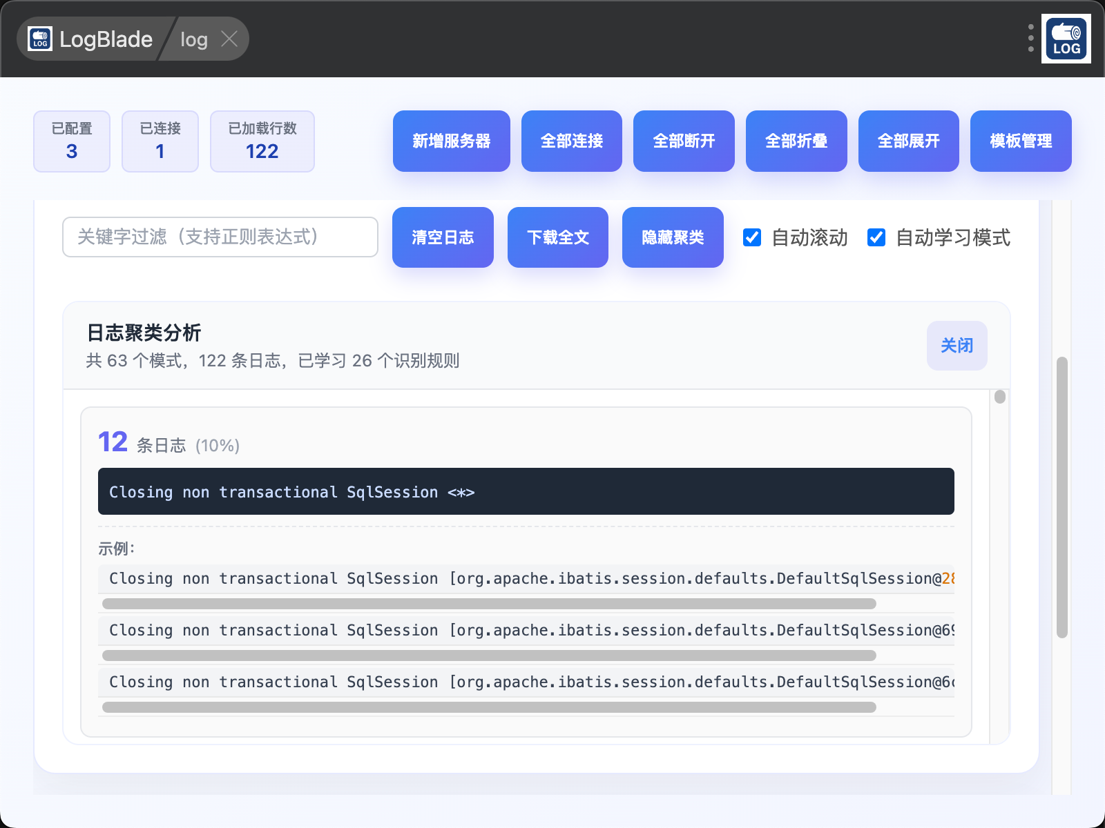Expand all panels using 全部展开
The height and width of the screenshot is (828, 1105).
click(908, 141)
